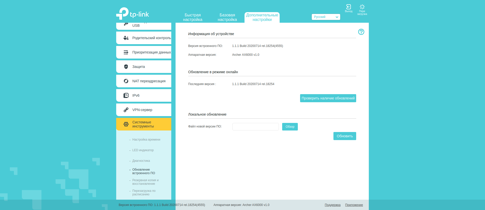This screenshot has height=210, width=485.
Task: Select Резервная копия и восстановление submenu item
Action: [x=145, y=182]
